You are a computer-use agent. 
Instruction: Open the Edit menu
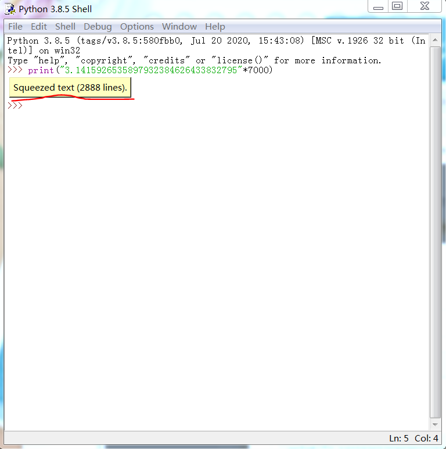click(x=39, y=27)
